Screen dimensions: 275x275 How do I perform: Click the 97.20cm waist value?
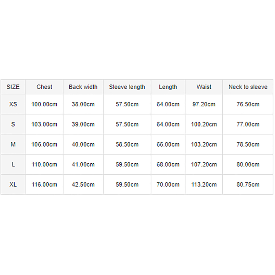[204, 104]
